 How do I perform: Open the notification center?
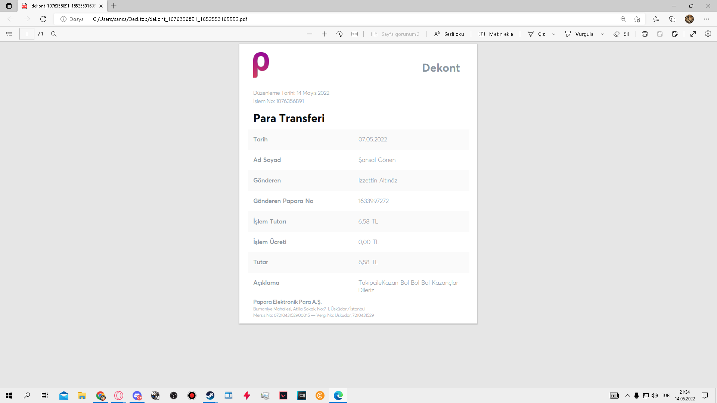pos(705,396)
